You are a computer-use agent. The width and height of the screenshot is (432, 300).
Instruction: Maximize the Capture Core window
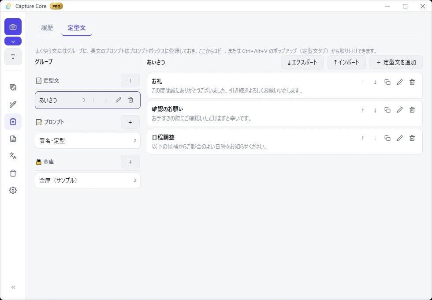(x=405, y=6)
